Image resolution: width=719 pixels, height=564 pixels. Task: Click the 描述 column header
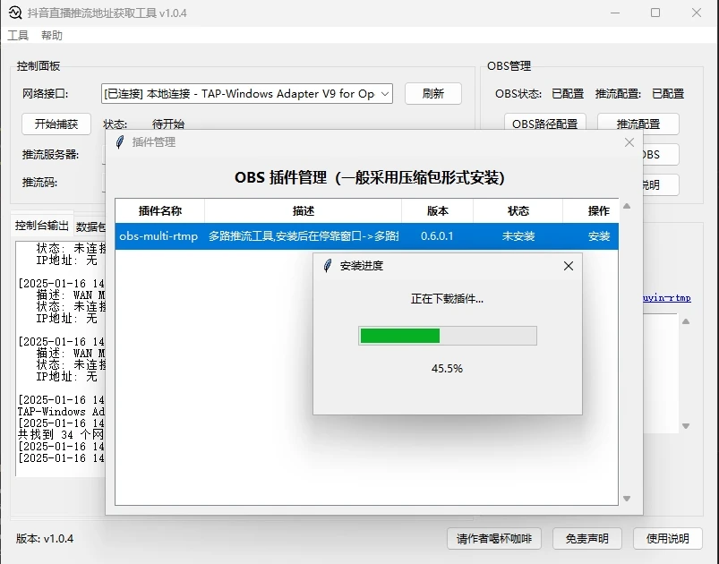[x=304, y=211]
